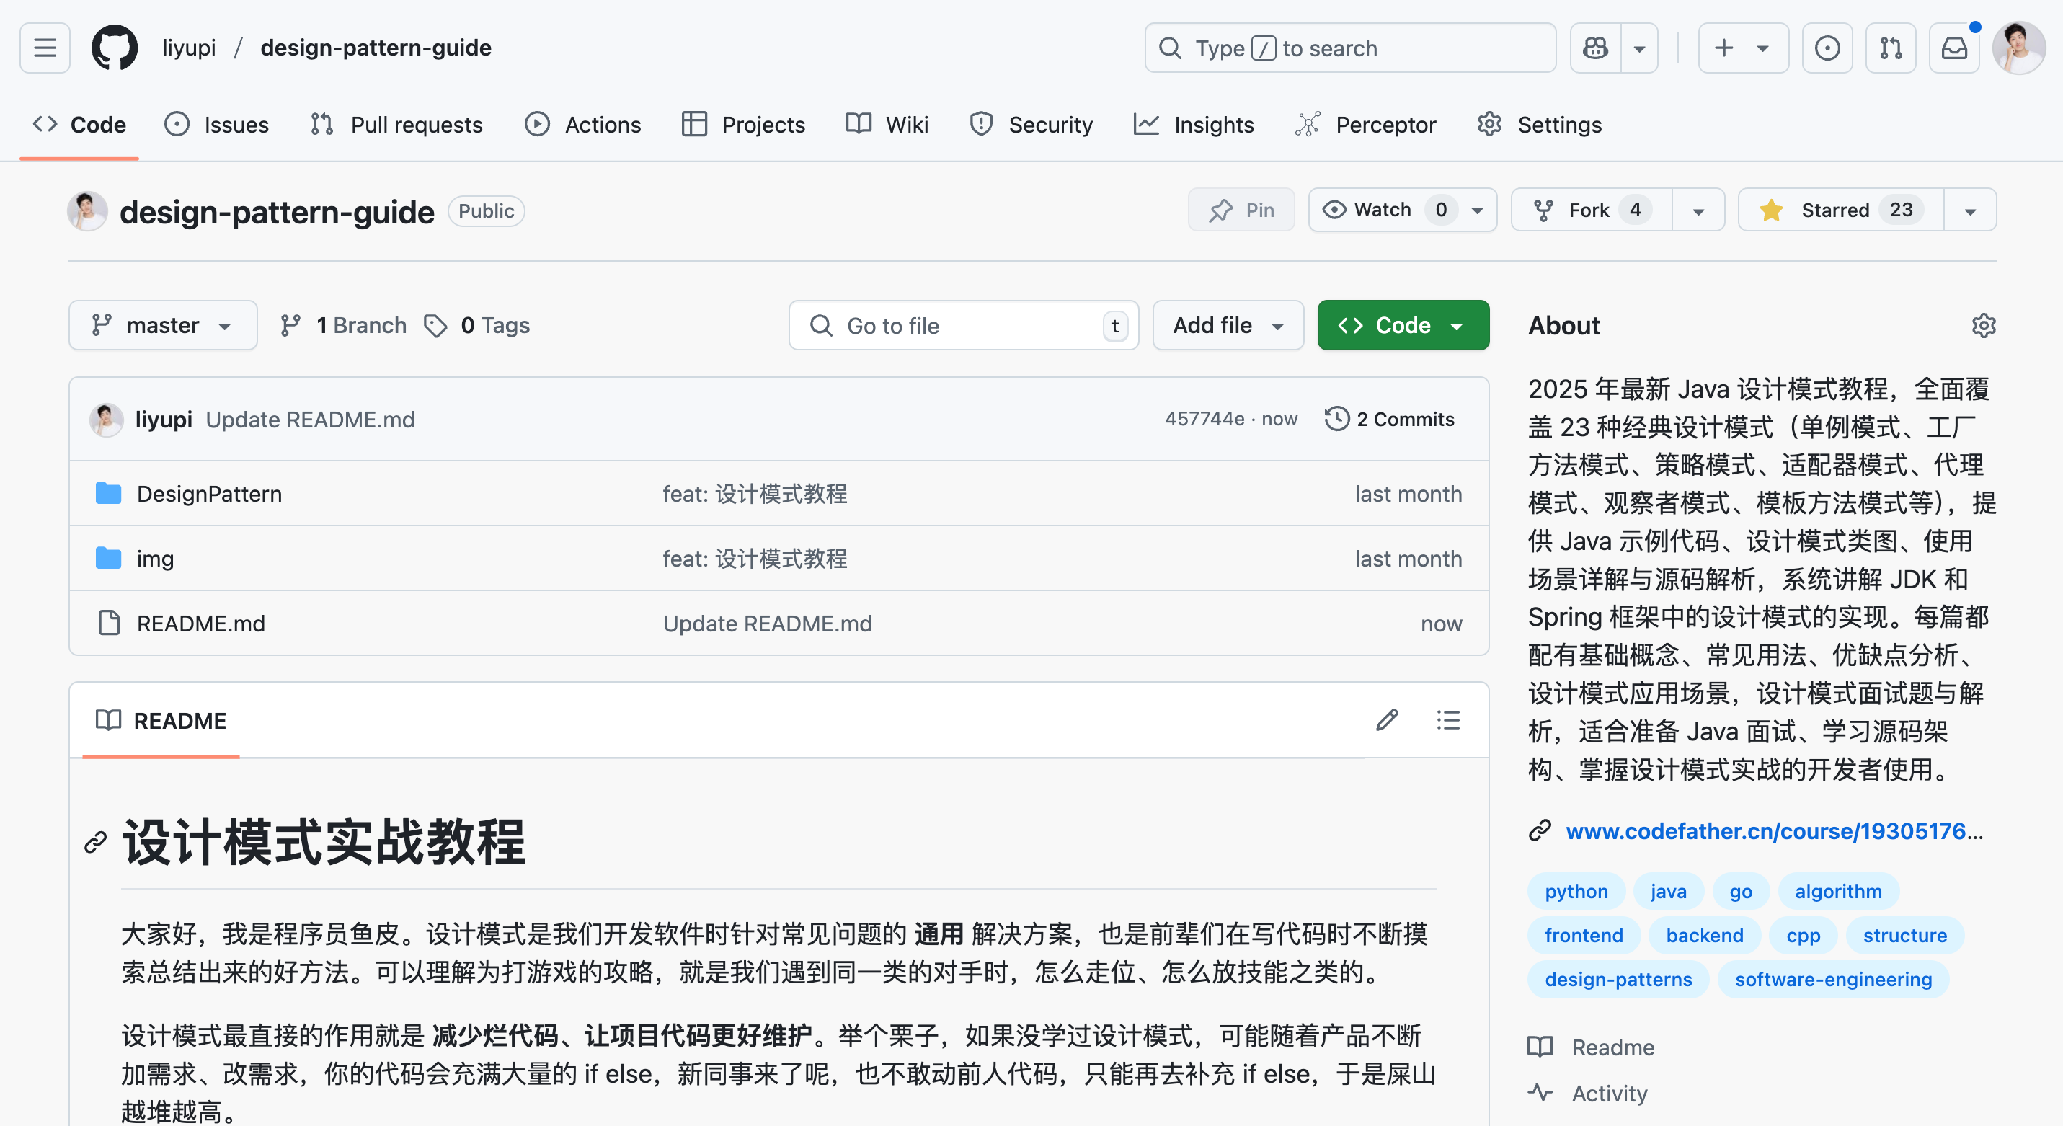The image size is (2063, 1126).
Task: Open the issues icon in top bar
Action: point(1827,48)
